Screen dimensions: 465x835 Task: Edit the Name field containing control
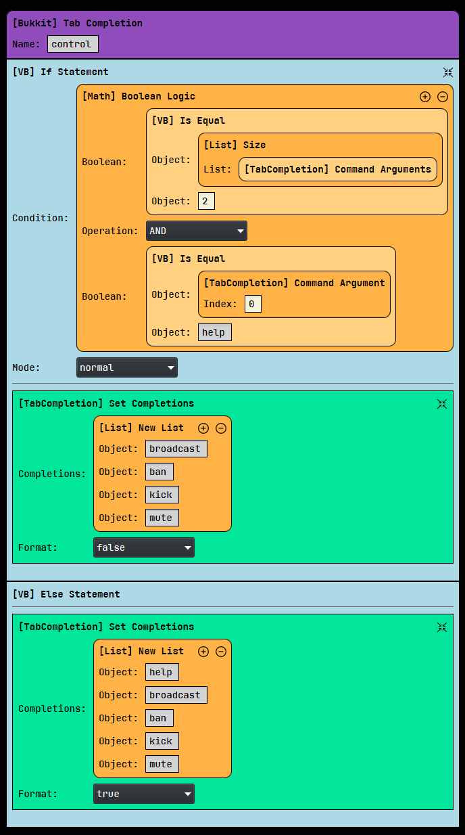pos(73,44)
